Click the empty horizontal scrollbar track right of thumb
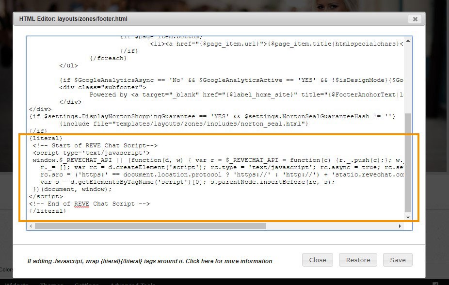Image resolution: width=449 pixels, height=285 pixels. [331, 226]
